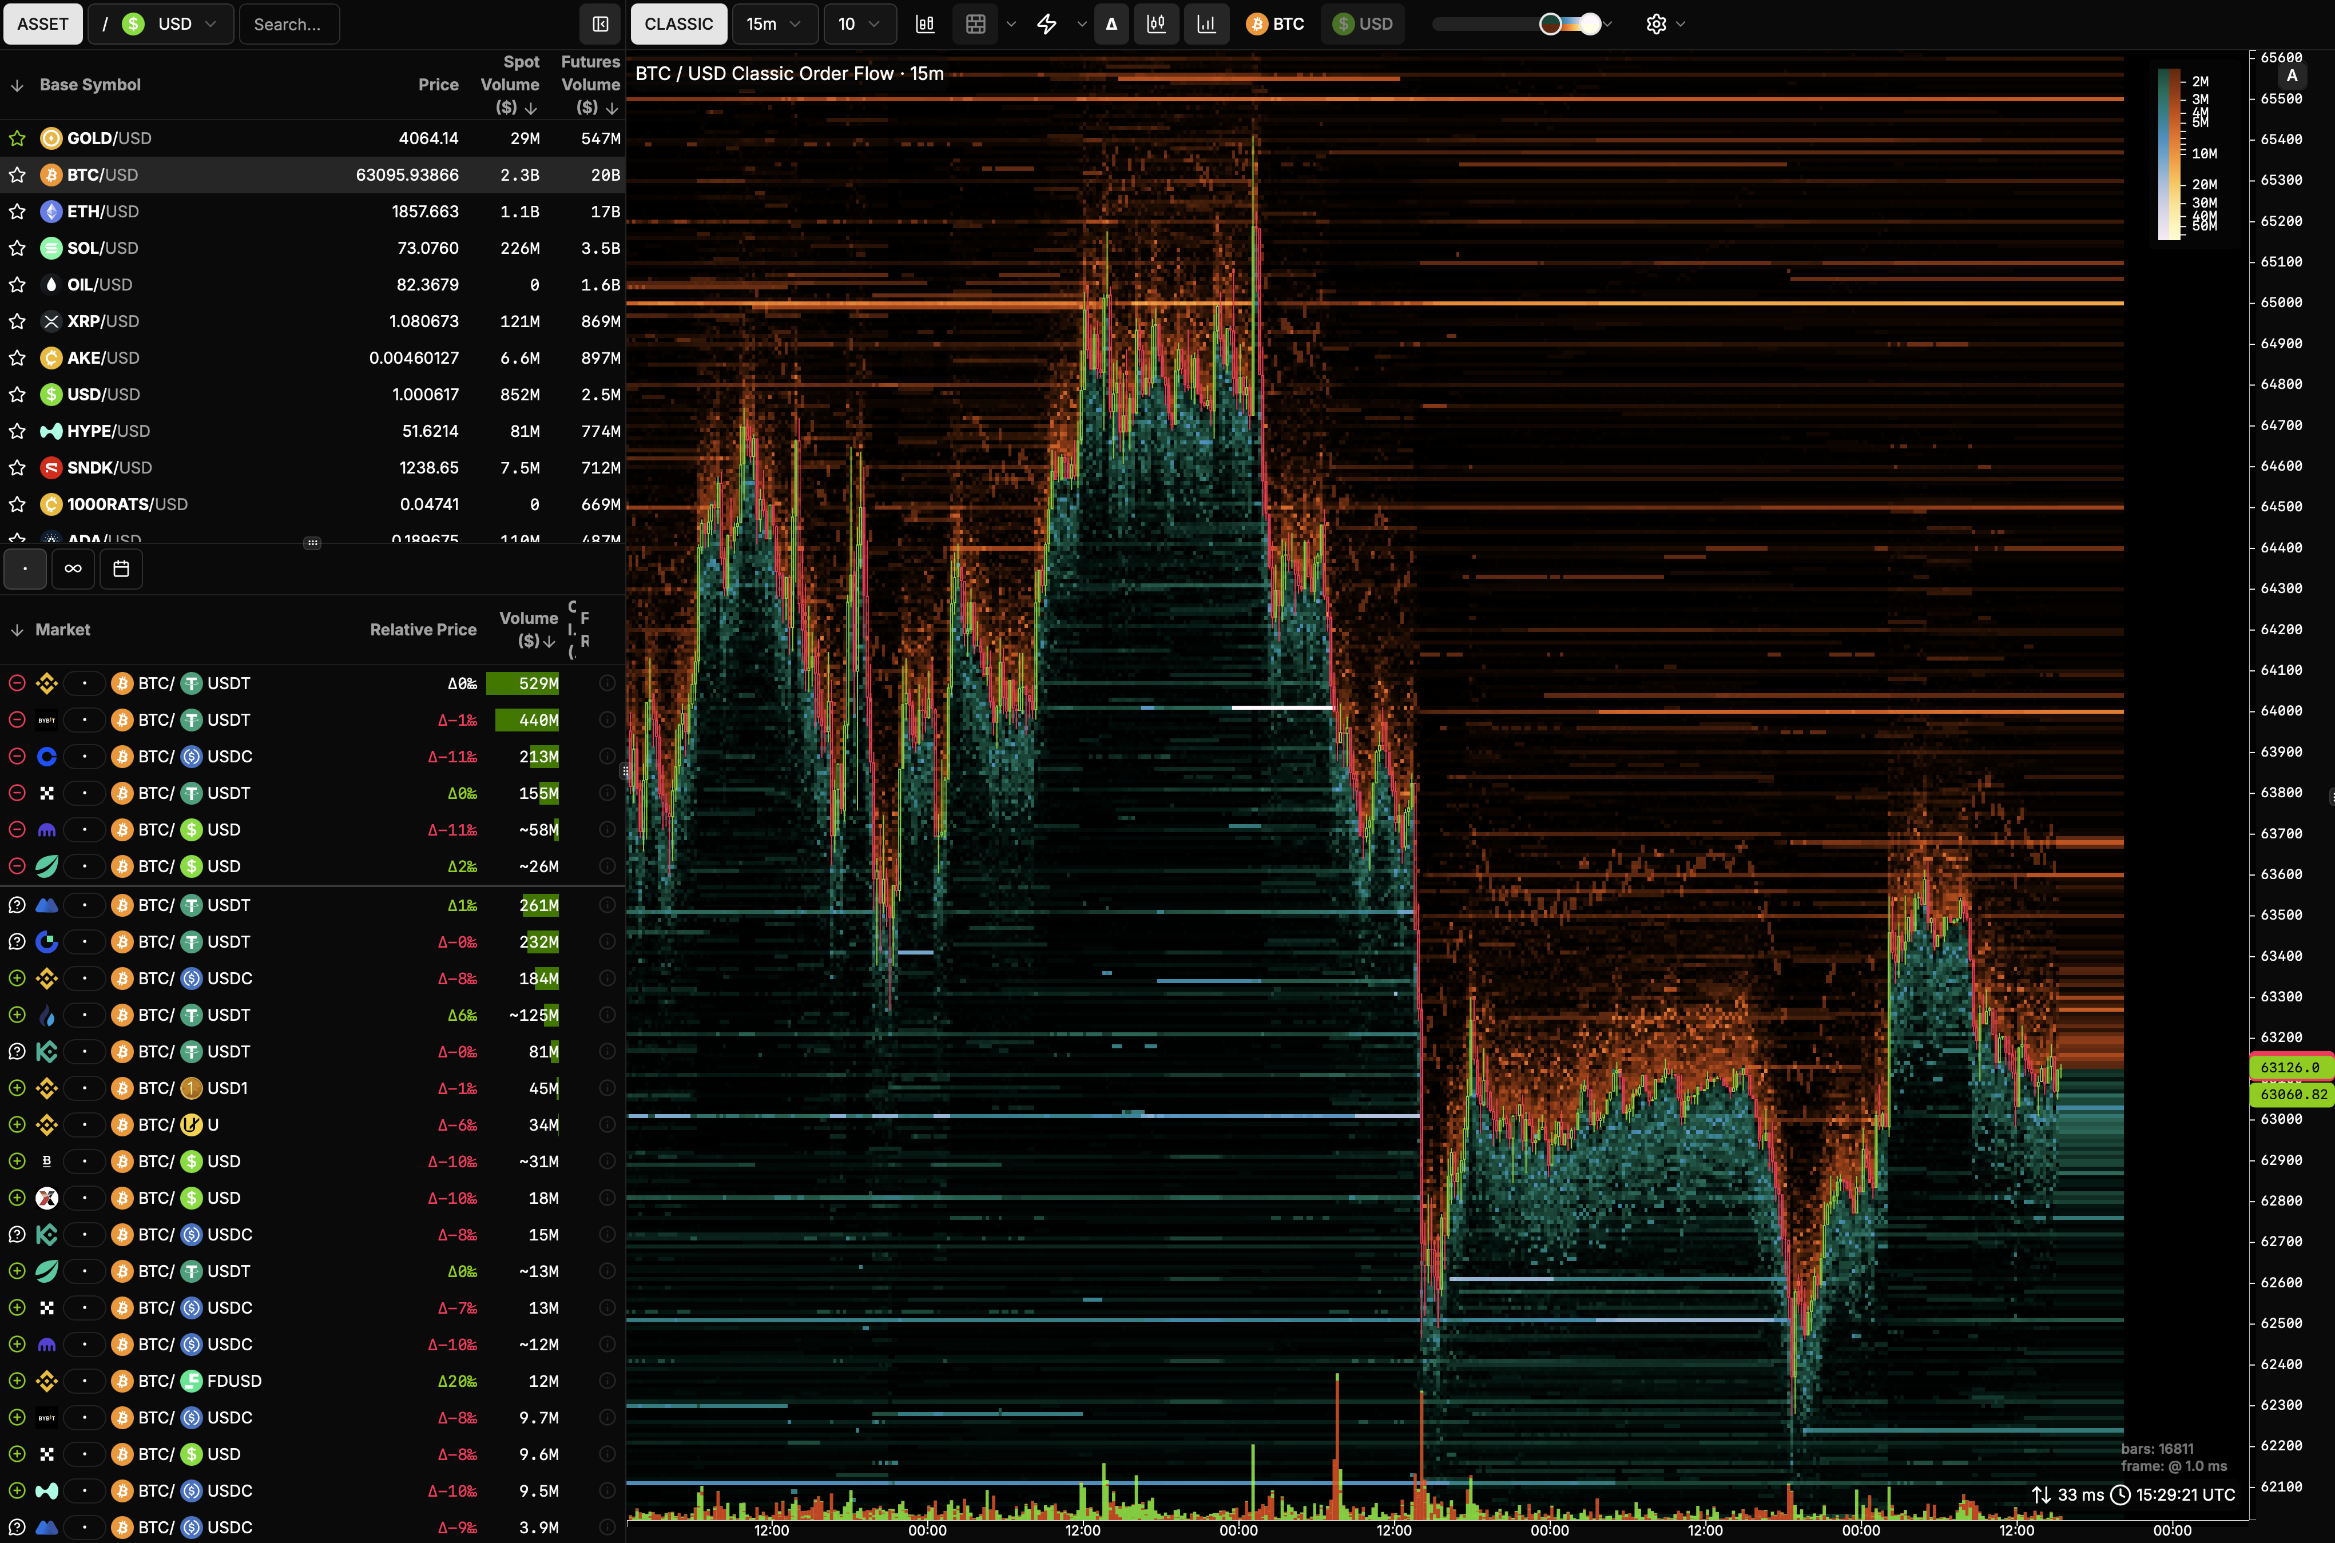
Task: Collapse the left sidebar panel icon
Action: pyautogui.click(x=600, y=23)
